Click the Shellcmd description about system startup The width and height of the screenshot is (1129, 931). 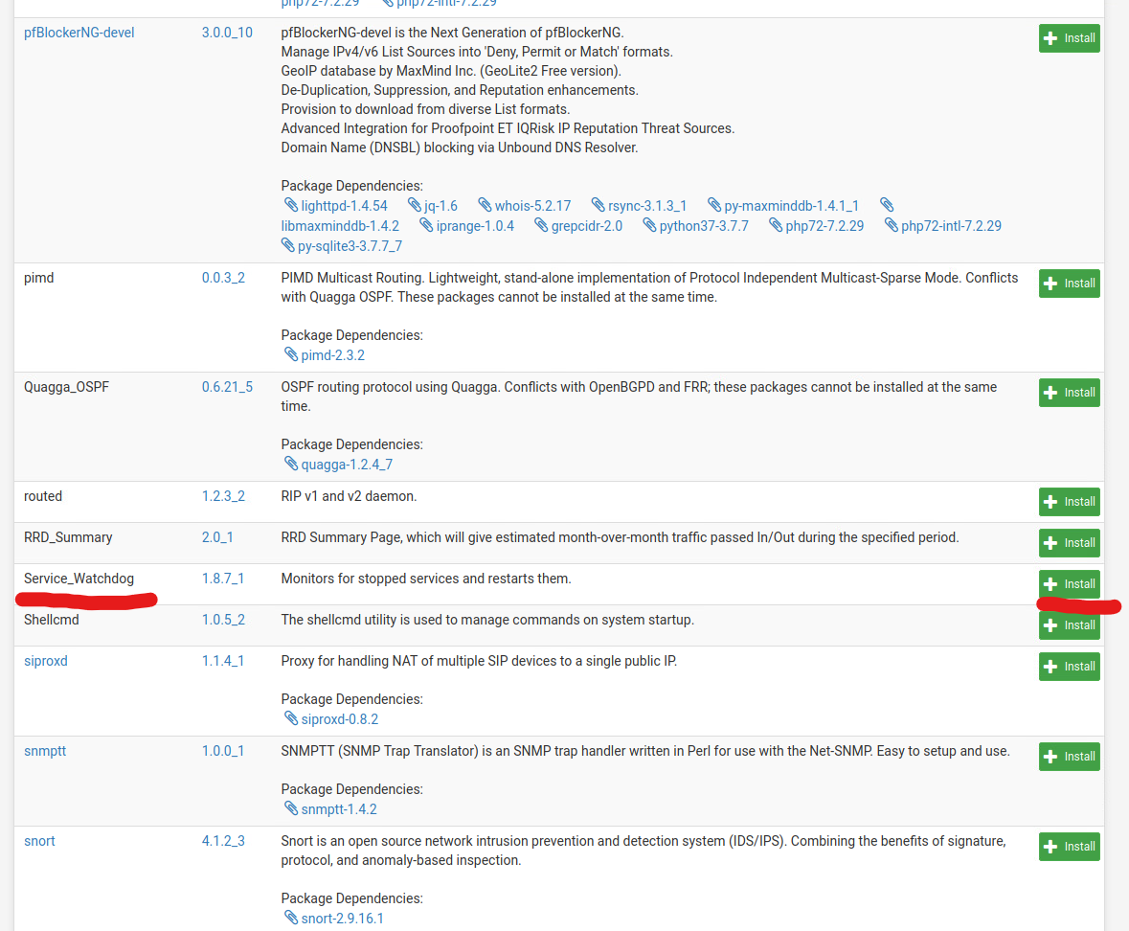pyautogui.click(x=487, y=620)
